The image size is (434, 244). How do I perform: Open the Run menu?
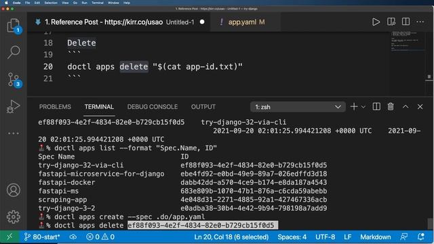pyautogui.click(x=84, y=3)
